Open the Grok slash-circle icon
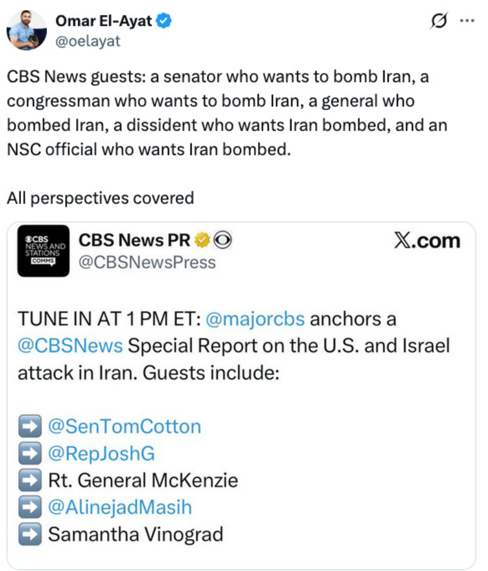 tap(439, 21)
